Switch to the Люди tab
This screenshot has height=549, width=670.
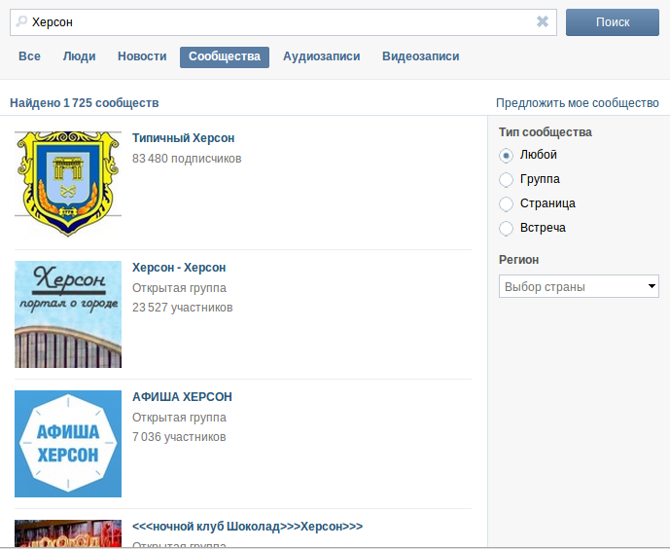pos(79,56)
